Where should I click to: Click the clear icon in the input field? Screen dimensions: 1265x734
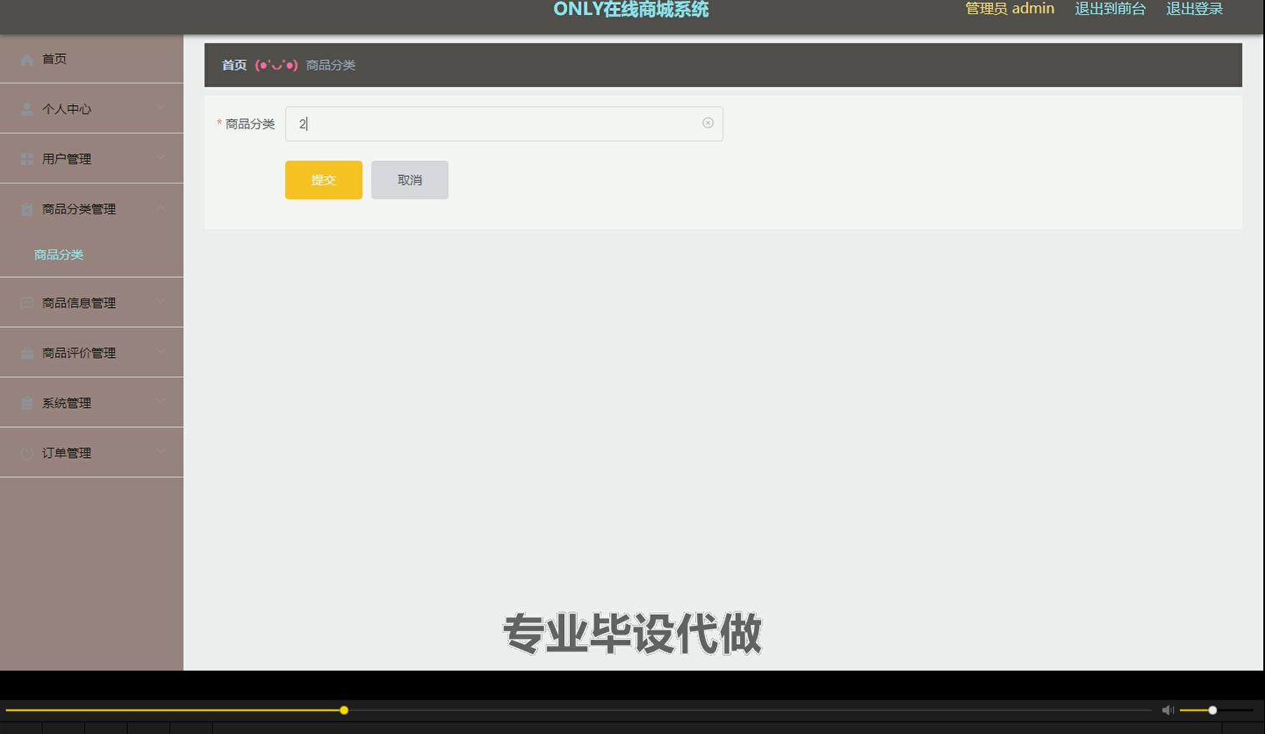pyautogui.click(x=708, y=123)
